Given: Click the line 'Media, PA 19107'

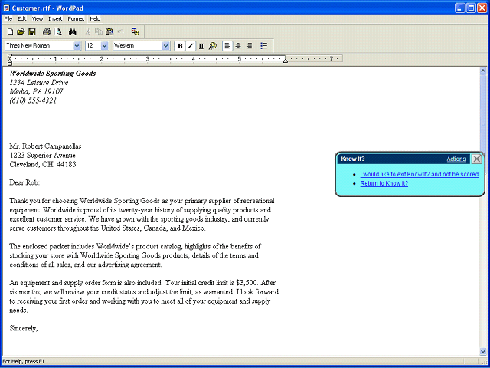Looking at the screenshot, I should [36, 92].
